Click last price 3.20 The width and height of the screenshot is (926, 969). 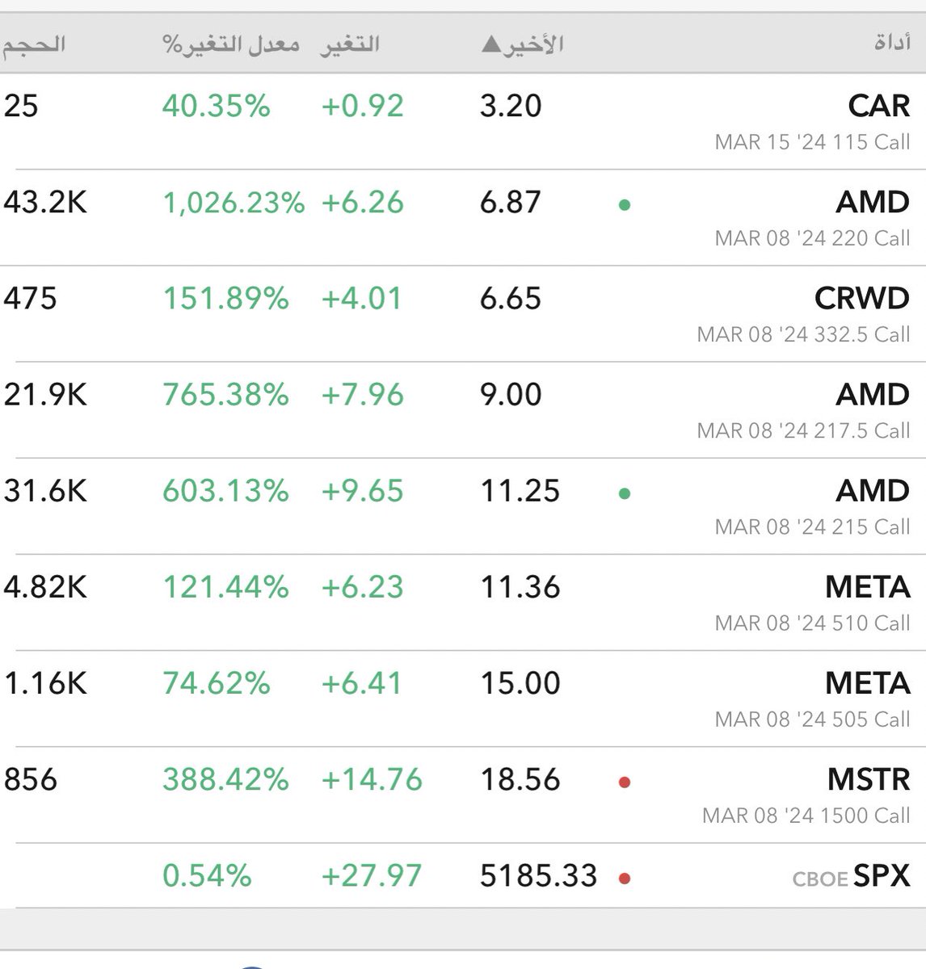click(511, 106)
